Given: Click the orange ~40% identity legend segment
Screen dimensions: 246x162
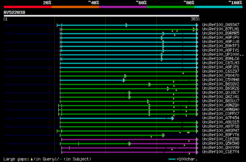Looking at the screenshot, I should coord(75,7).
